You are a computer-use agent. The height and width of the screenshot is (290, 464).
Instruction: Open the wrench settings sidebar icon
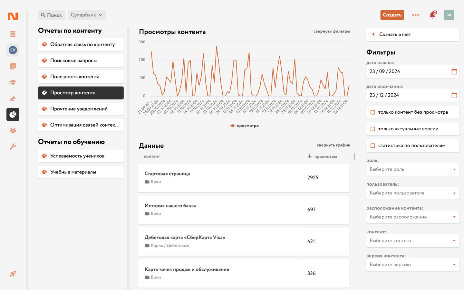click(x=13, y=147)
